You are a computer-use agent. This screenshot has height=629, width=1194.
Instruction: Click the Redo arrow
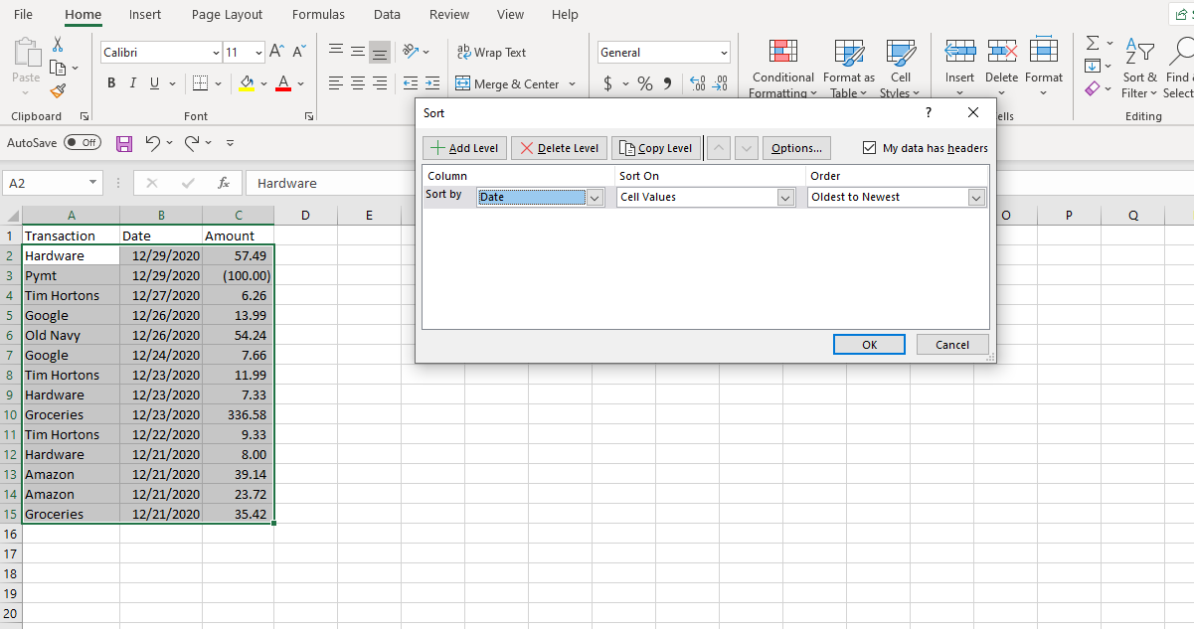coord(192,143)
